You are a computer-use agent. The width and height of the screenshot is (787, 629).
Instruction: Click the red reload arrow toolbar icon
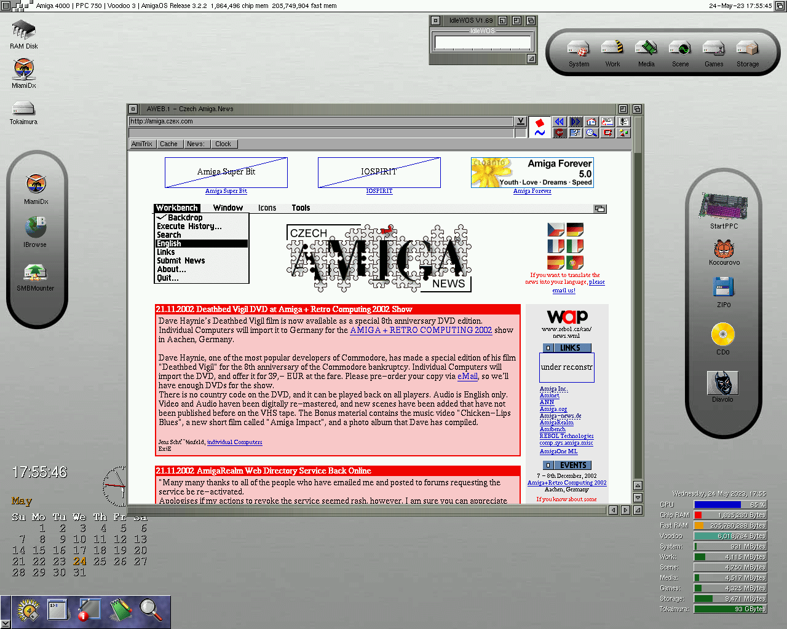point(607,133)
